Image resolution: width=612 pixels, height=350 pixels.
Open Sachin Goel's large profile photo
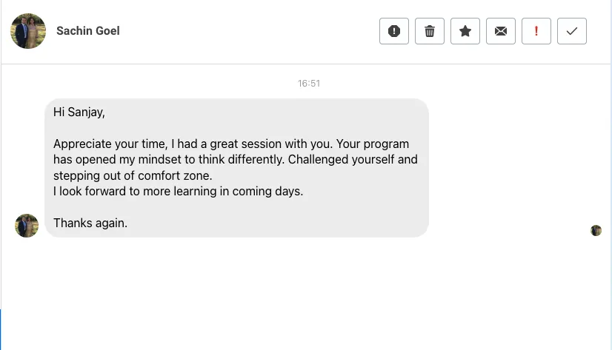pos(28,31)
